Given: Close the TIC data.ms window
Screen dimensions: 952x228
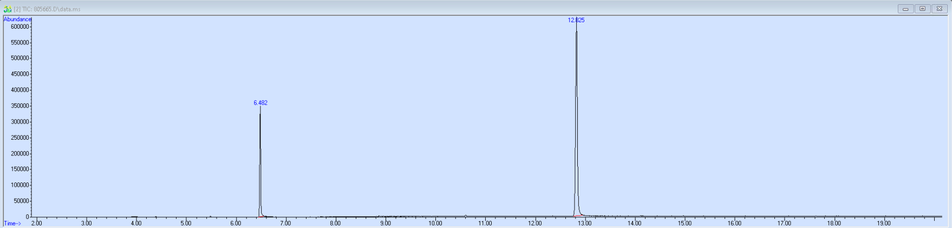Looking at the screenshot, I should [940, 9].
